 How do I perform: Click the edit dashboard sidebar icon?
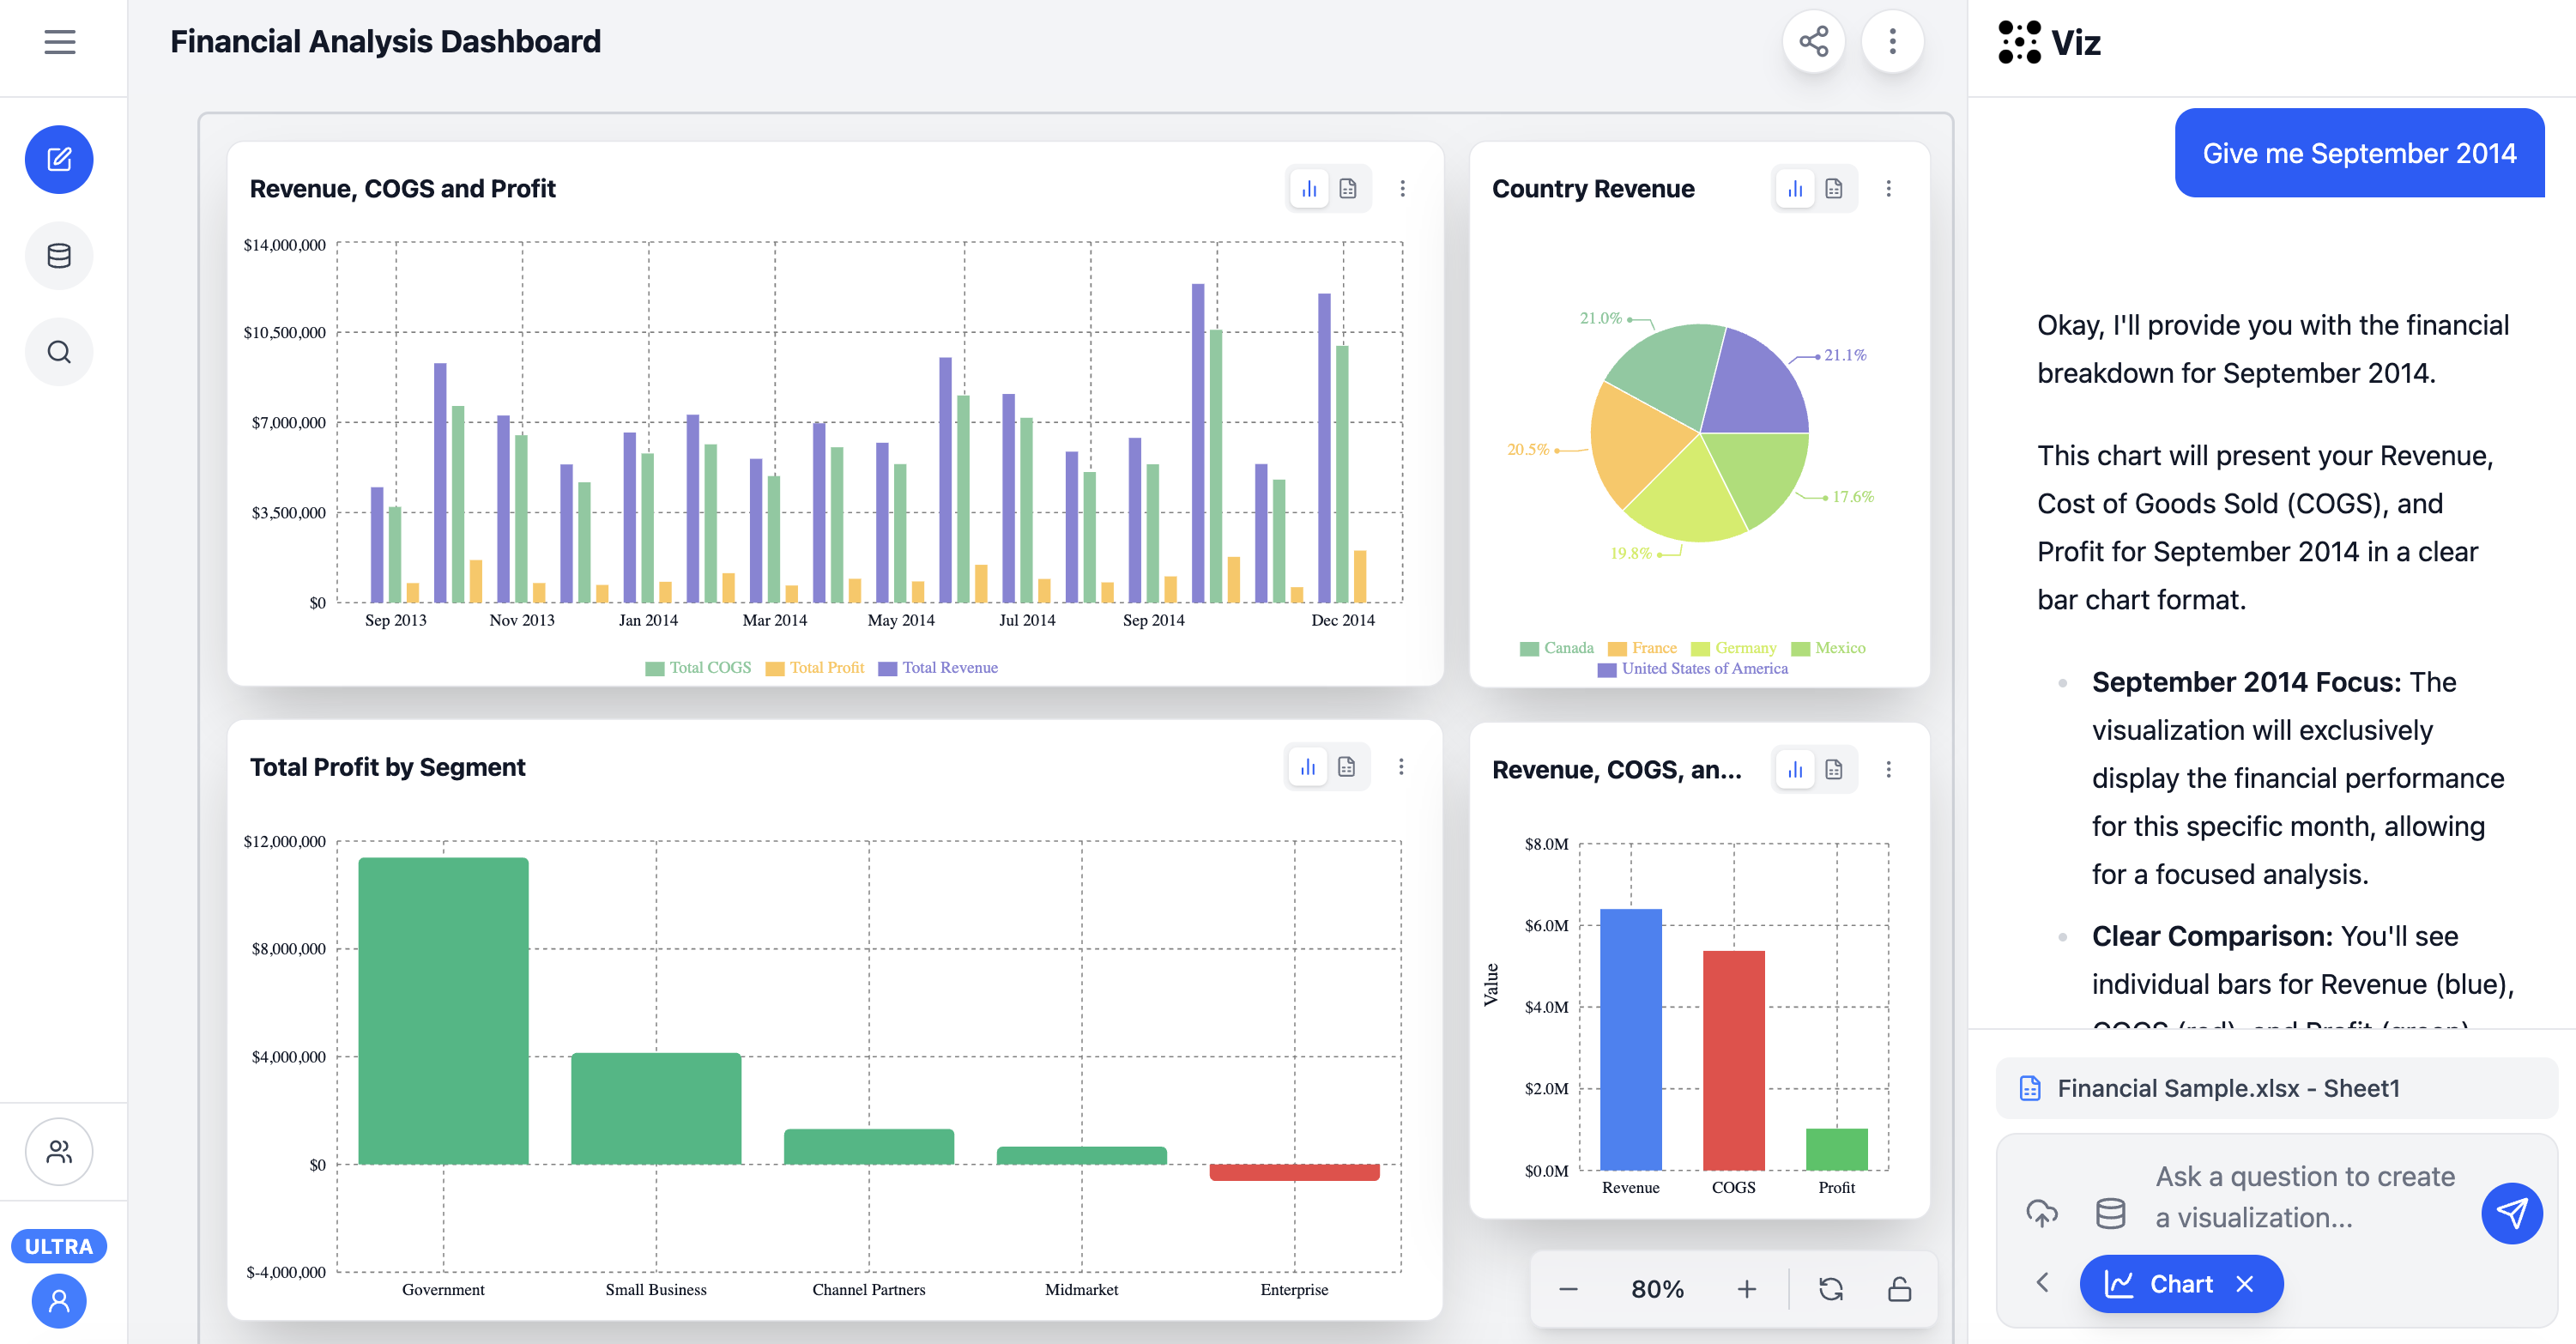59,159
